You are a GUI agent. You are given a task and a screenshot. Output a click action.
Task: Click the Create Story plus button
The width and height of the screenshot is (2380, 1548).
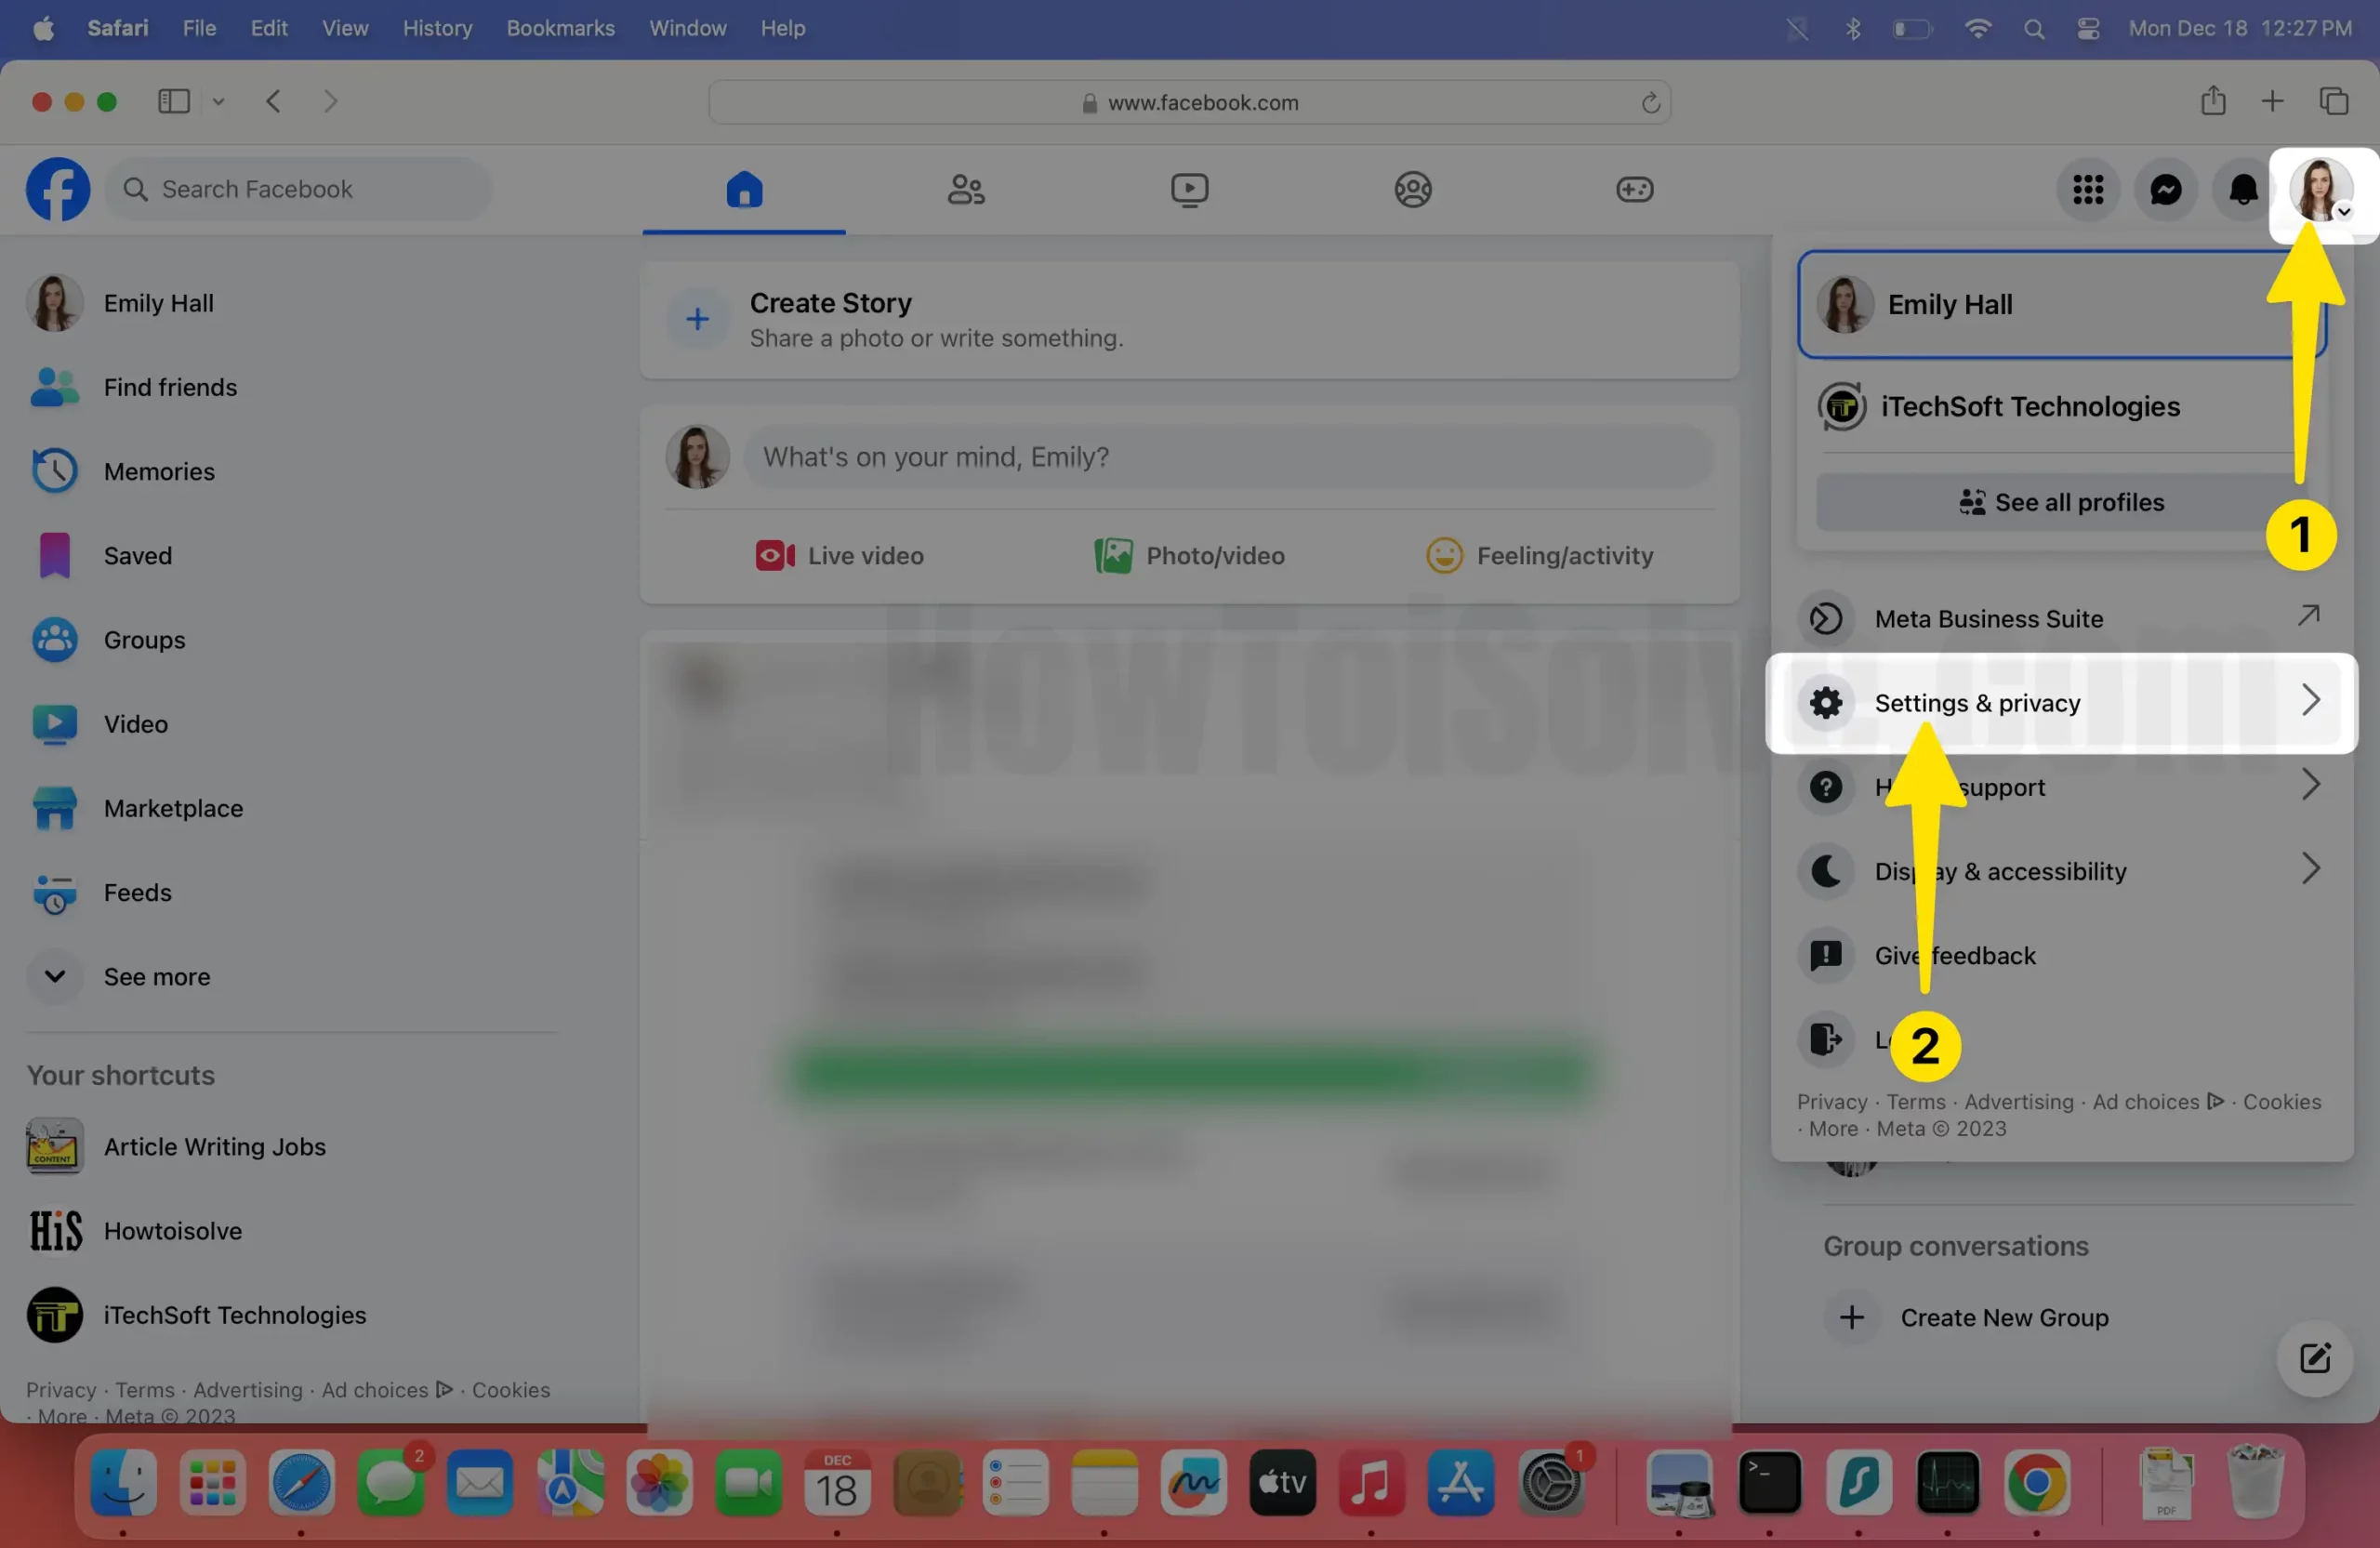[697, 319]
